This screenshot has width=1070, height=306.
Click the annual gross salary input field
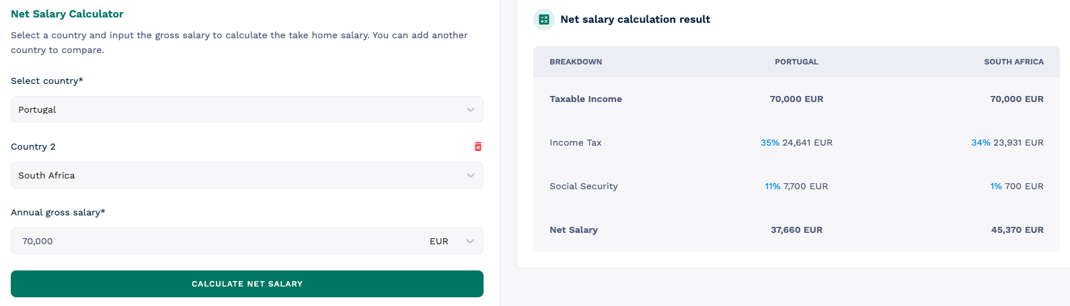tap(215, 241)
